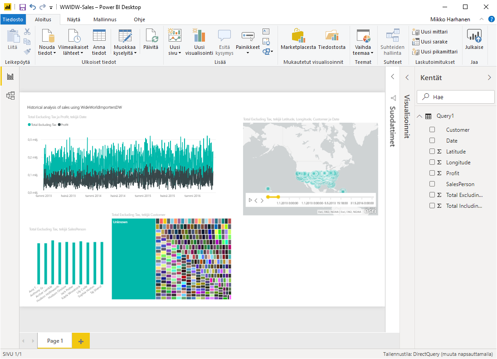This screenshot has width=497, height=359.
Task: Collapse the Kentät pane chevron
Action: pyautogui.click(x=489, y=77)
